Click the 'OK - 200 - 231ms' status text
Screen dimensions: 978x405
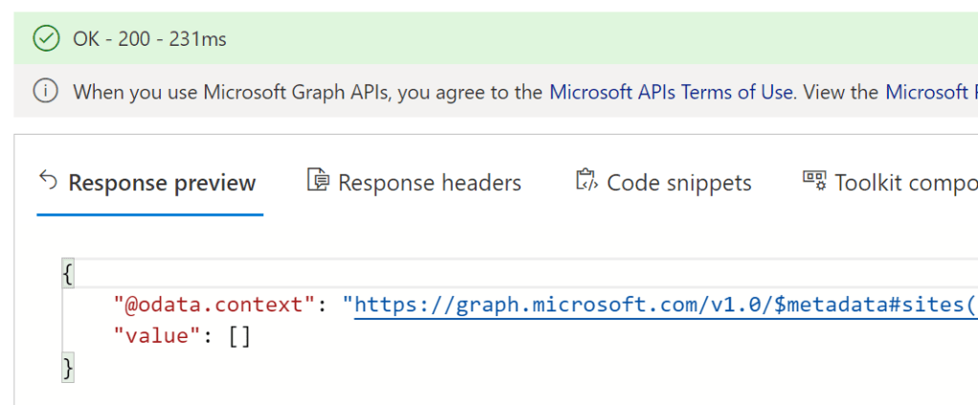[x=150, y=39]
